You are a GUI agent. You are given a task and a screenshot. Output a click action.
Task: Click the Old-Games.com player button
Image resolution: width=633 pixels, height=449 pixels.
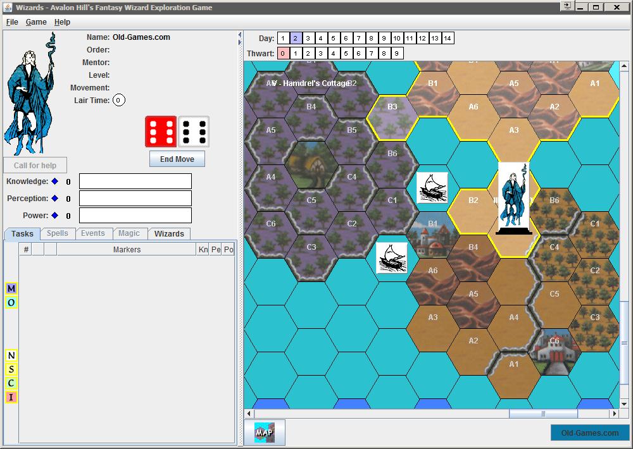[590, 433]
